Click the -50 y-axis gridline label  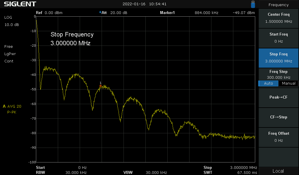(x=33, y=89)
